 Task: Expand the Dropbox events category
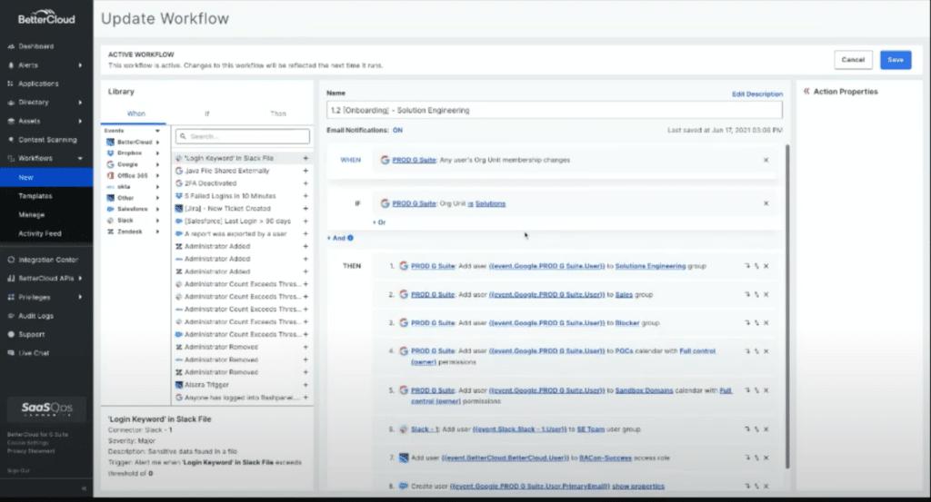157,153
